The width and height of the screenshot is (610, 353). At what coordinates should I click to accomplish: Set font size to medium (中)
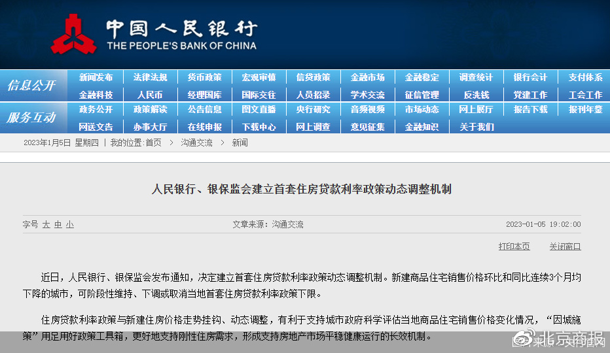click(58, 224)
